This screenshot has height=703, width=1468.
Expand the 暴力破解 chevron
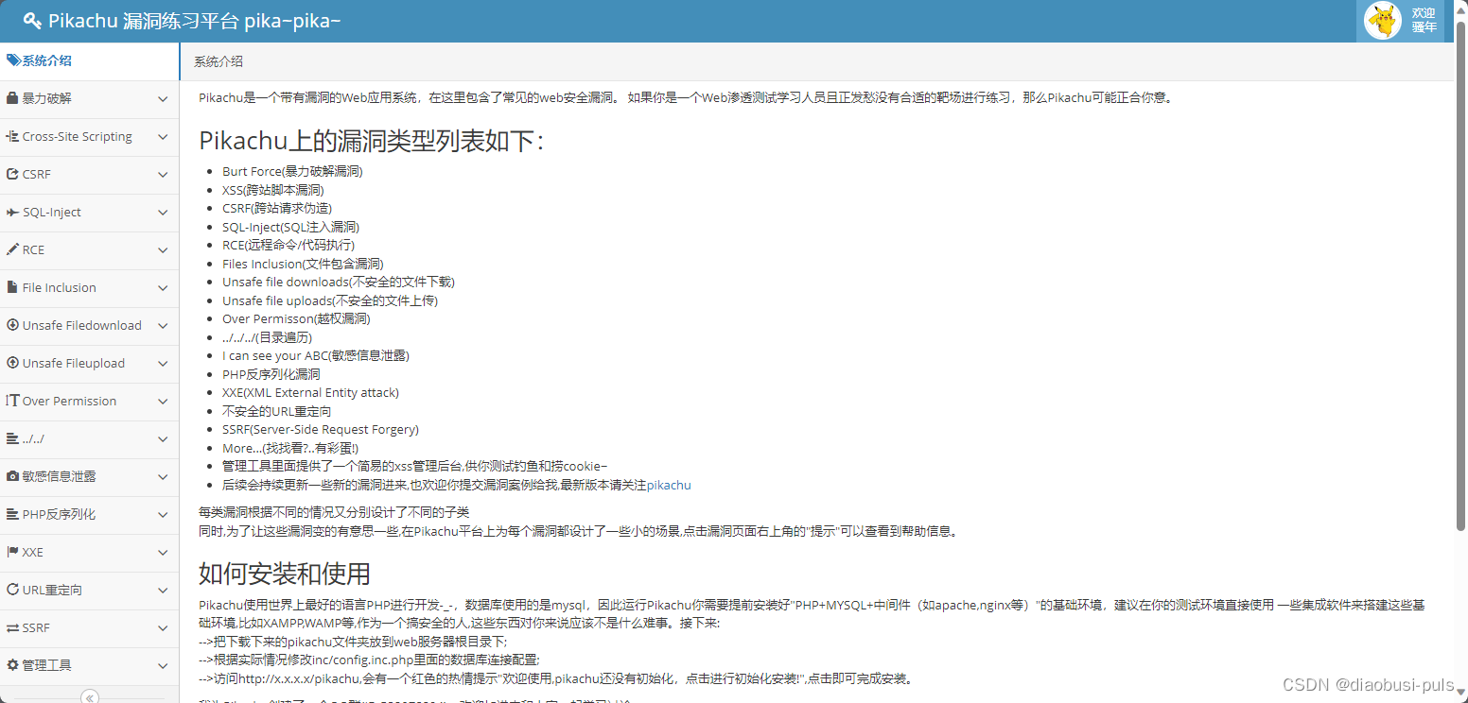pyautogui.click(x=163, y=99)
